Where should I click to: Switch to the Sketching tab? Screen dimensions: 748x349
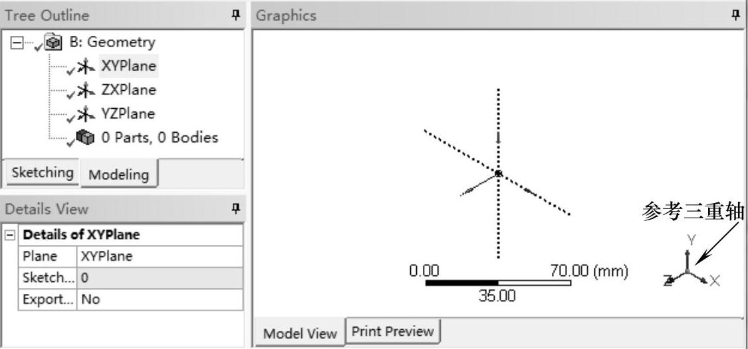(43, 173)
